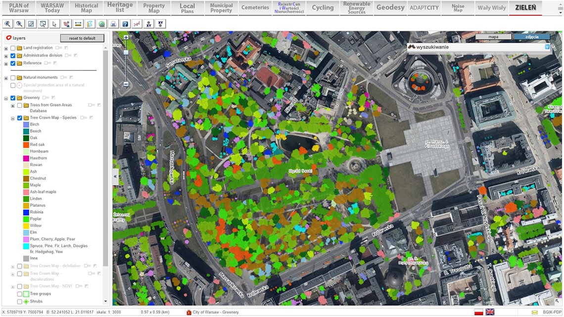Expand the Land registration tree node
This screenshot has height=317, width=564.
coord(6,48)
